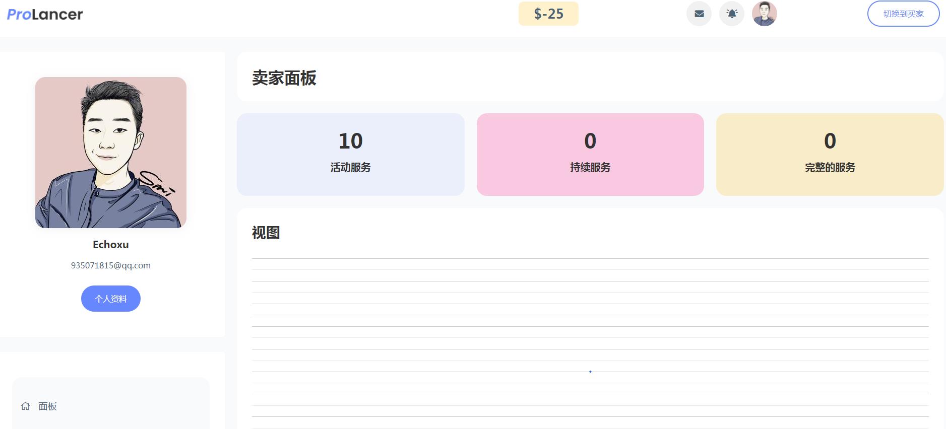Screen dimensions: 946x429
Task: Click the 活动服务 label
Action: pos(350,167)
